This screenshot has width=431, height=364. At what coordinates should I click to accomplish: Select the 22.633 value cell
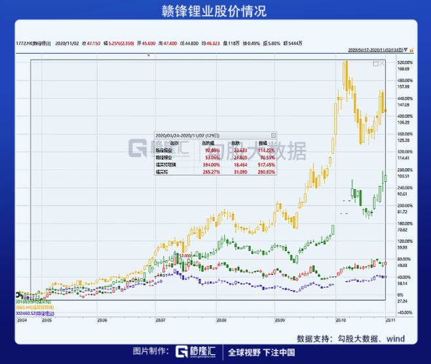pyautogui.click(x=240, y=151)
